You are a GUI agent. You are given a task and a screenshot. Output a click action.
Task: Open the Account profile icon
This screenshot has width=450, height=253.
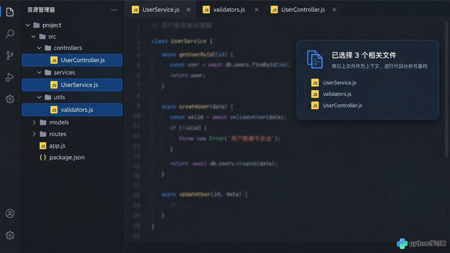pyautogui.click(x=10, y=214)
